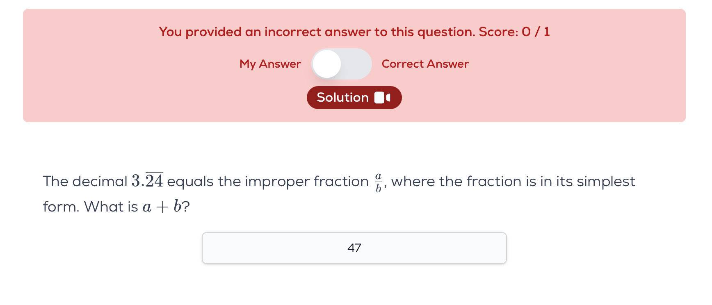Click the white knob of the answer switch
Image resolution: width=712 pixels, height=305 pixels.
tap(327, 64)
